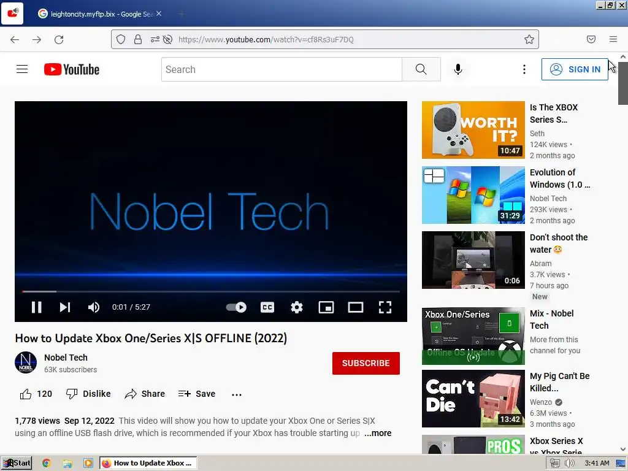Open Firefox application menu

pyautogui.click(x=613, y=39)
